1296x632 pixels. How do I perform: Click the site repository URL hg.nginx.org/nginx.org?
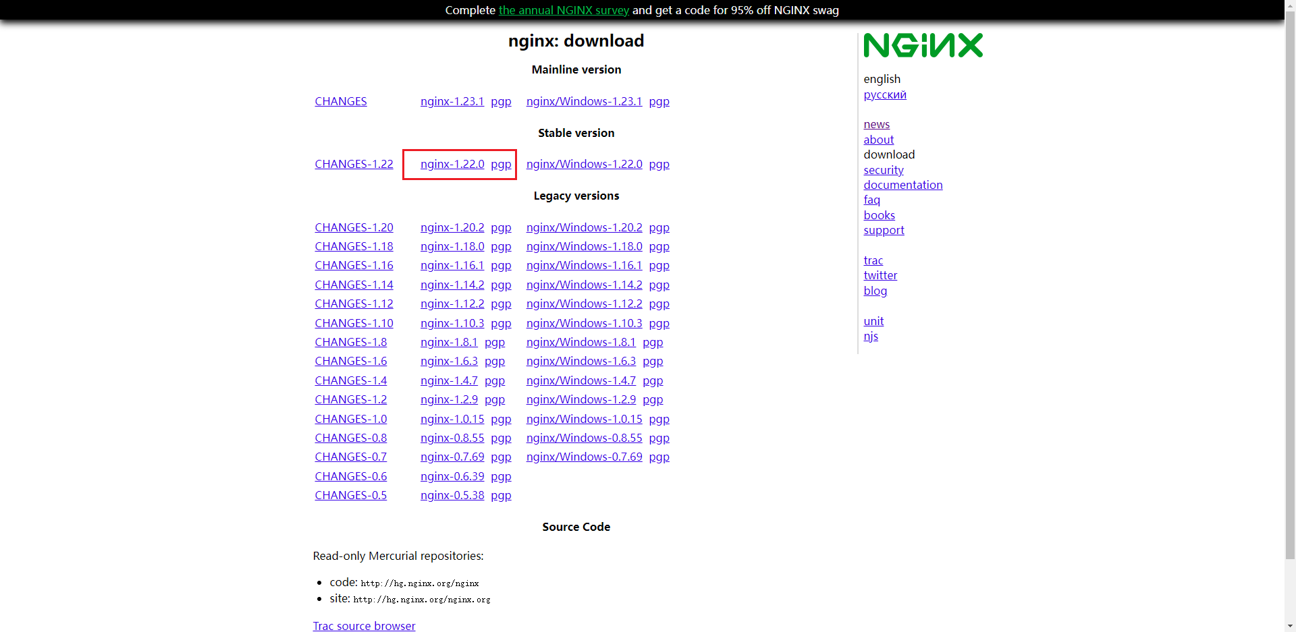[421, 600]
